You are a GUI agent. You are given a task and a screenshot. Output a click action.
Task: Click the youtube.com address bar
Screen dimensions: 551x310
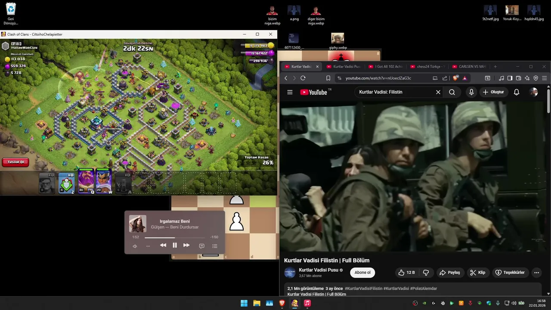[378, 78]
